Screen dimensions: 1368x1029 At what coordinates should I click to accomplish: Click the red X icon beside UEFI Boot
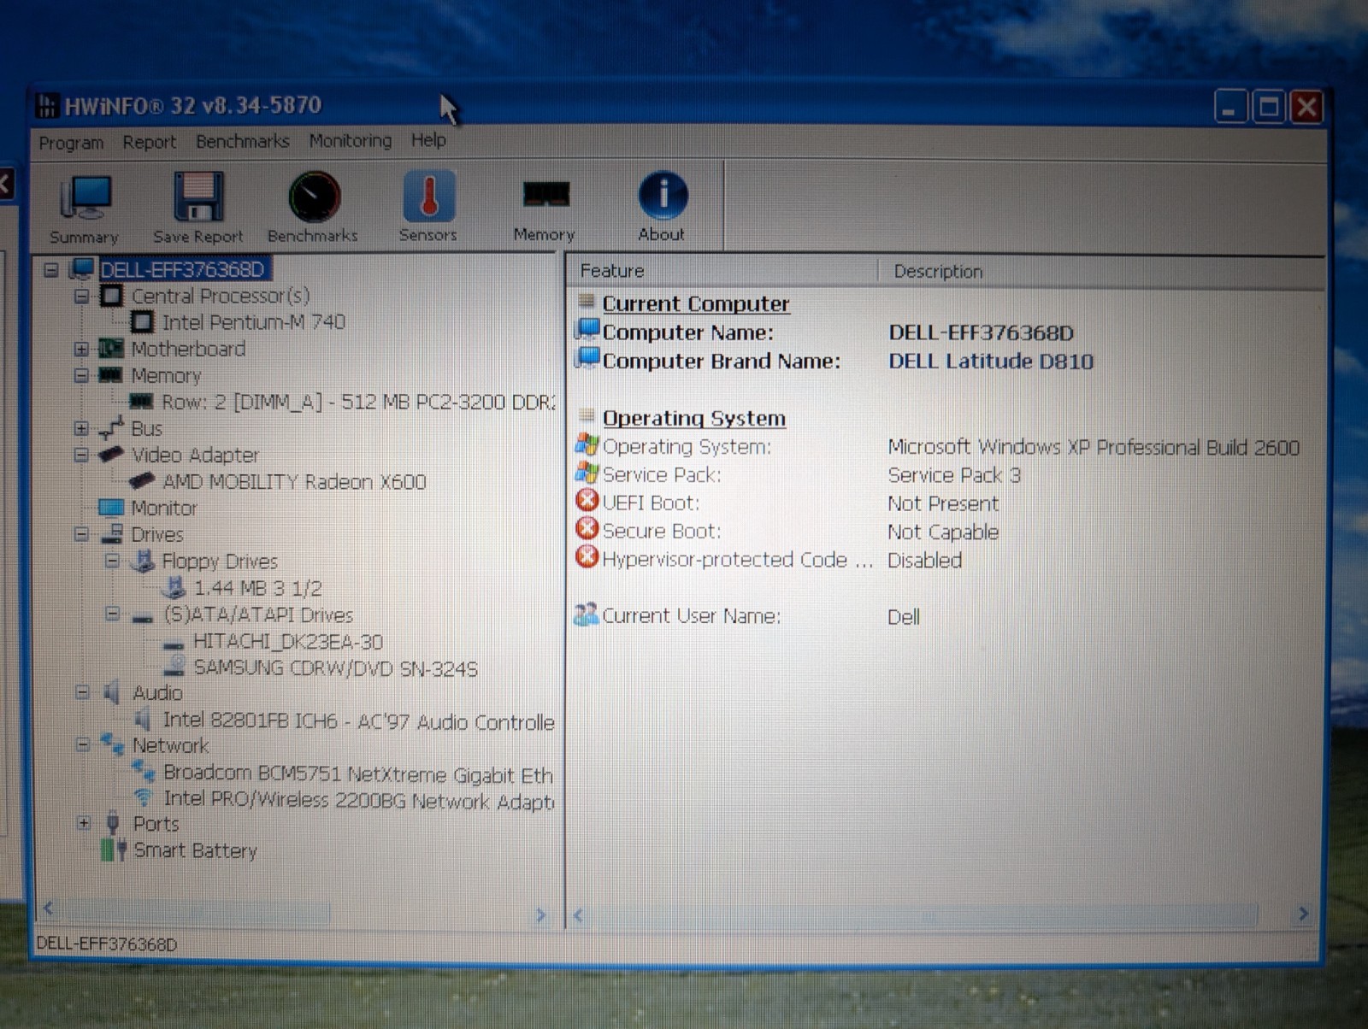click(587, 500)
